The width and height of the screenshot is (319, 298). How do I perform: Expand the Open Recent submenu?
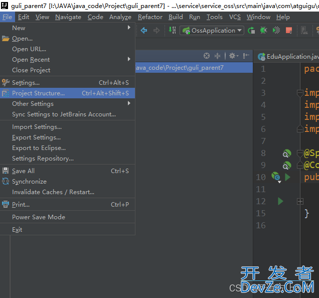68,60
